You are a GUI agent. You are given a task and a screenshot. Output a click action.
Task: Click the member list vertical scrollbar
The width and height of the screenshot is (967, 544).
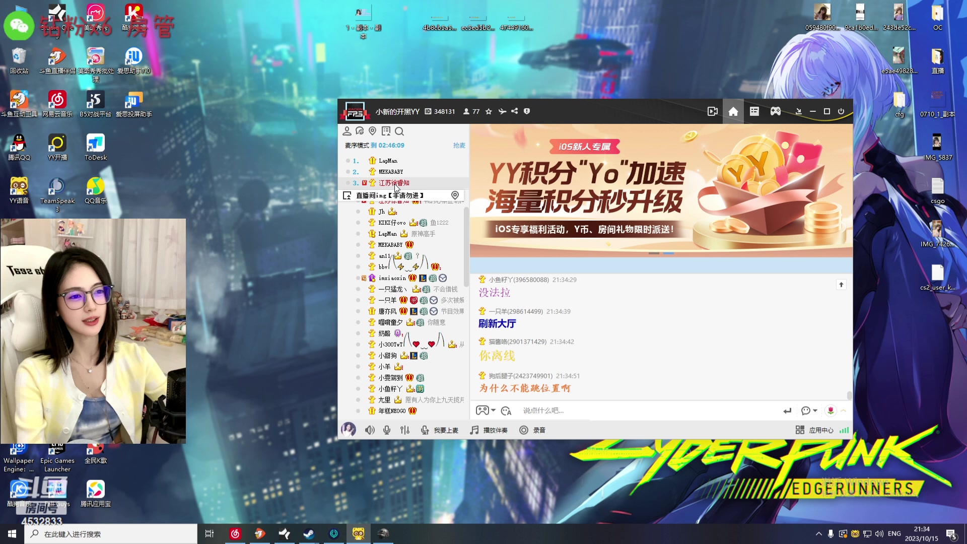point(466,247)
